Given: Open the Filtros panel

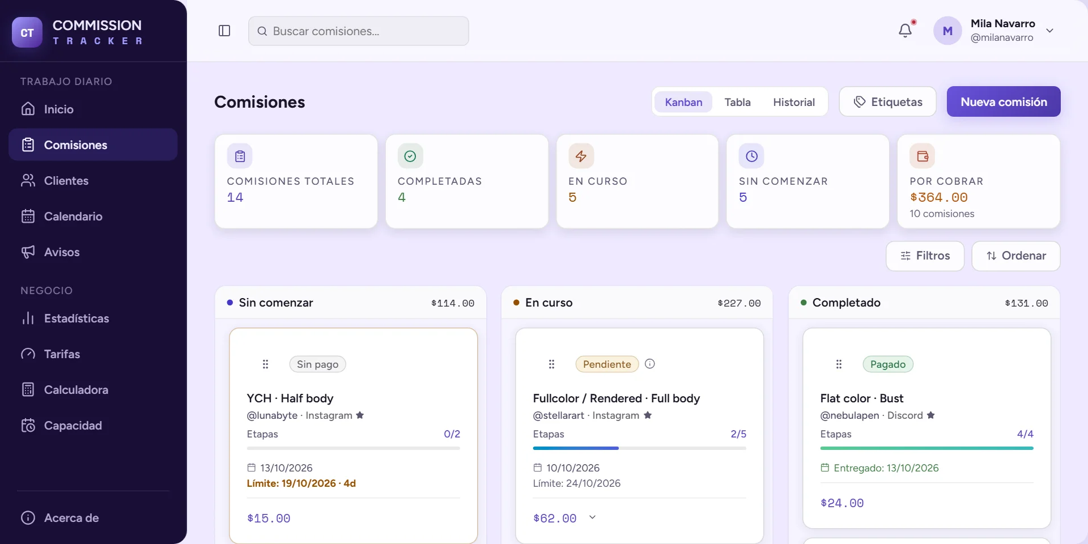Looking at the screenshot, I should coord(925,256).
